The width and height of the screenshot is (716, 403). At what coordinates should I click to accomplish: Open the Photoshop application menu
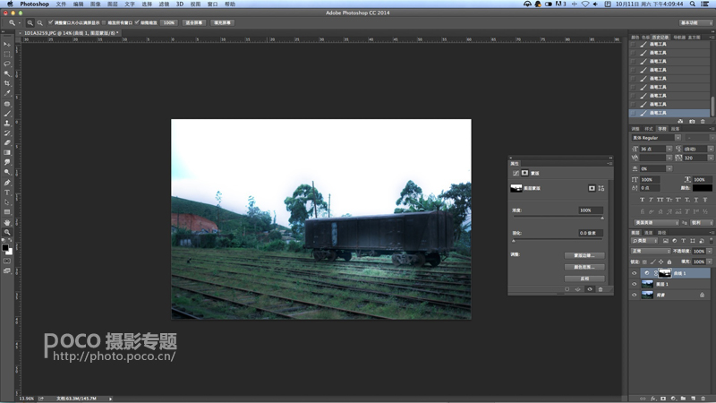pyautogui.click(x=34, y=4)
